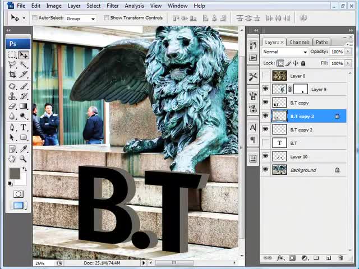Hide Layer 10 visibility eye

click(265, 156)
